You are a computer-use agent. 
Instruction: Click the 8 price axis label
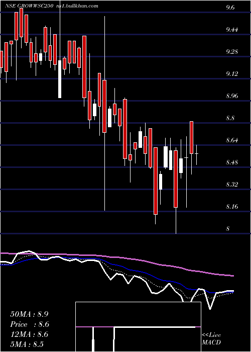tap(228, 229)
